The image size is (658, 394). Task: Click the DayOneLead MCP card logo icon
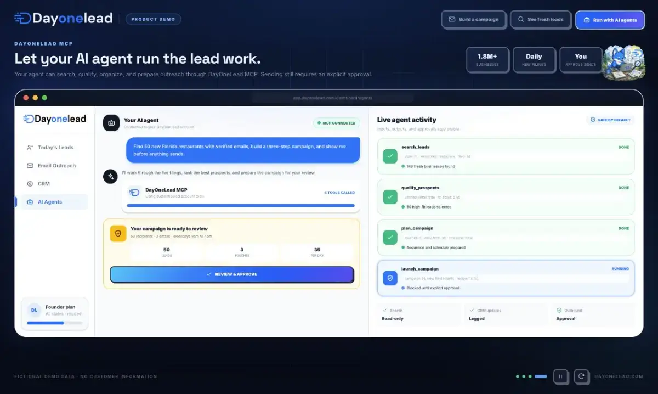[x=134, y=192]
